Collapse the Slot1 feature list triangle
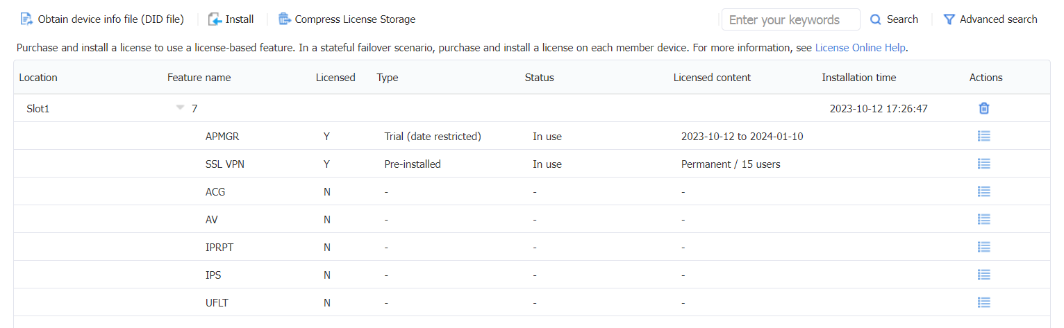 [x=181, y=108]
